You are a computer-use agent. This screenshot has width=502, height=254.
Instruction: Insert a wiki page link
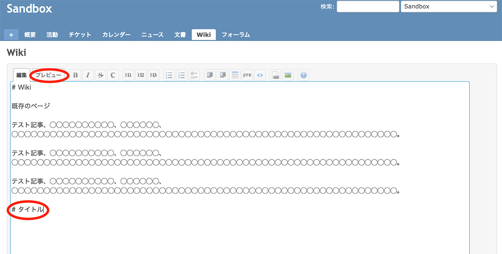click(x=275, y=75)
